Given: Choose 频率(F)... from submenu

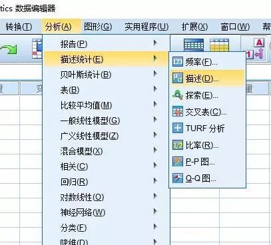Looking at the screenshot, I should [207, 62].
